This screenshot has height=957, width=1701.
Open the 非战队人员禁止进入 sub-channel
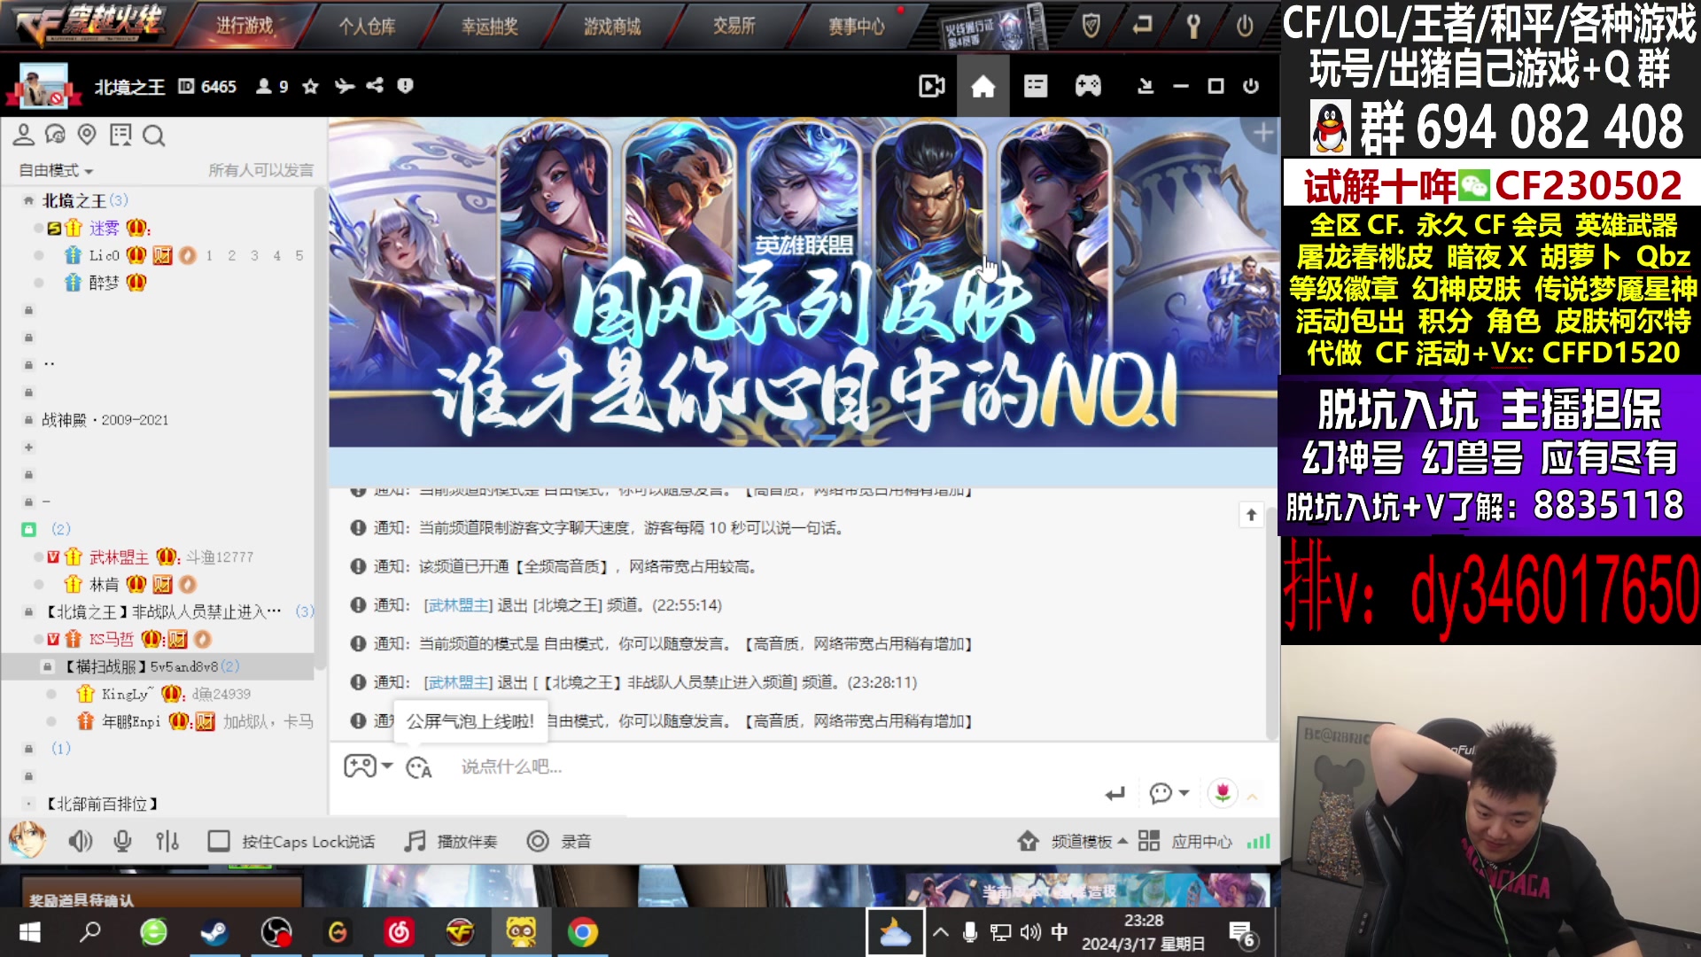coord(163,612)
